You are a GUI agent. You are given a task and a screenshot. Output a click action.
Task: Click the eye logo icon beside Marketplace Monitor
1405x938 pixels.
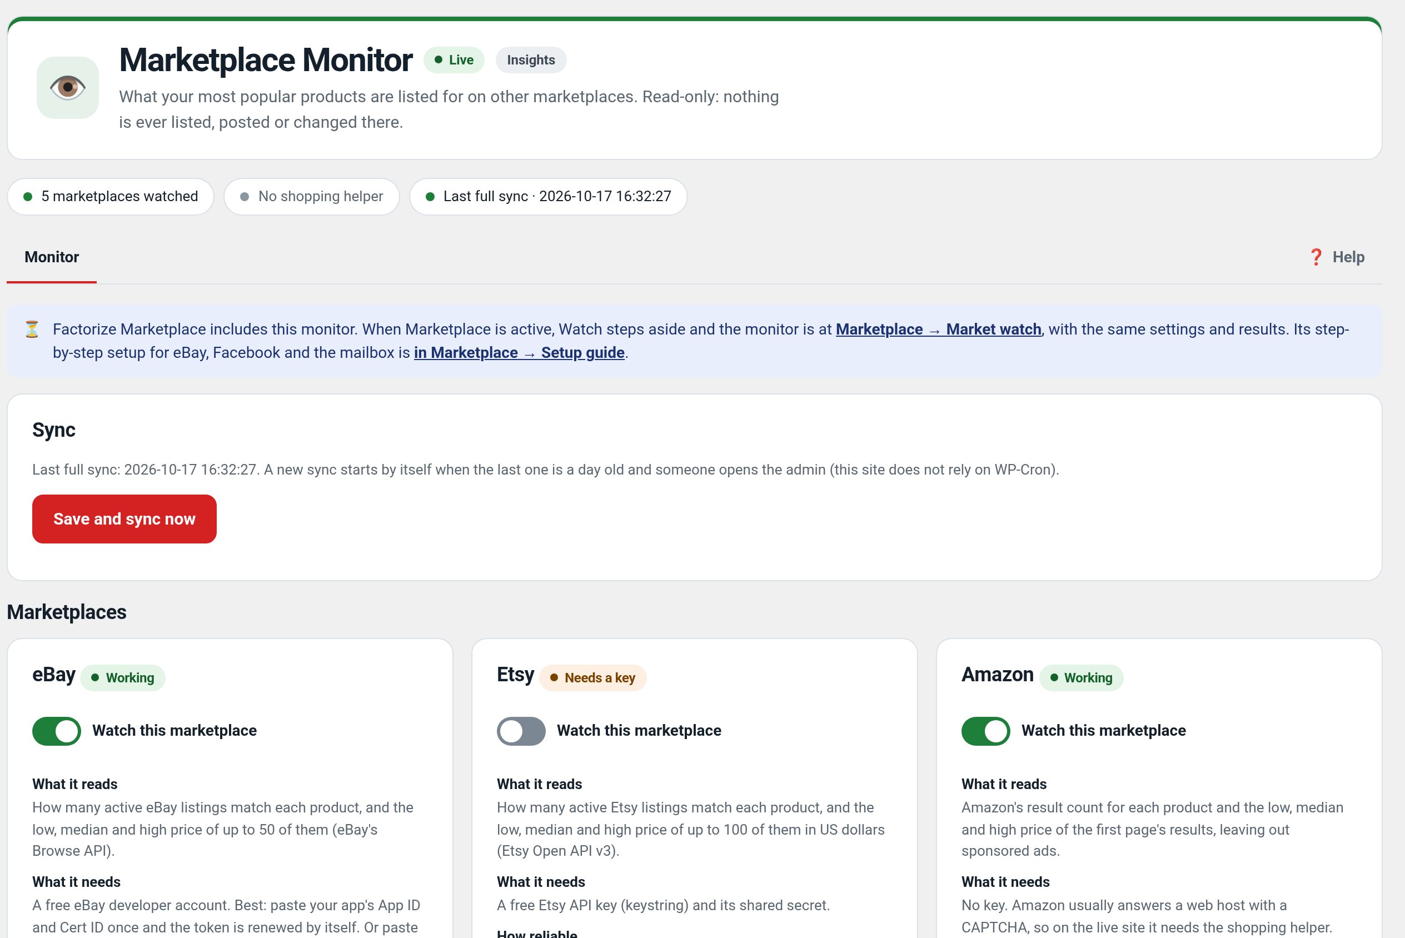point(68,88)
